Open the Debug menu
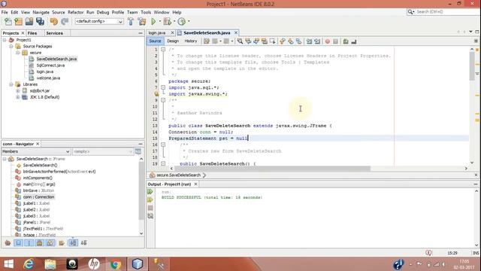This screenshot has height=271, width=481. tap(103, 12)
